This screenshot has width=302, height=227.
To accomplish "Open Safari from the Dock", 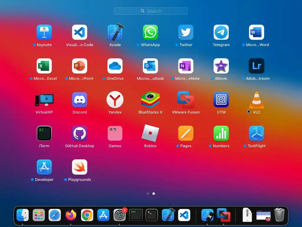I will click(55, 215).
